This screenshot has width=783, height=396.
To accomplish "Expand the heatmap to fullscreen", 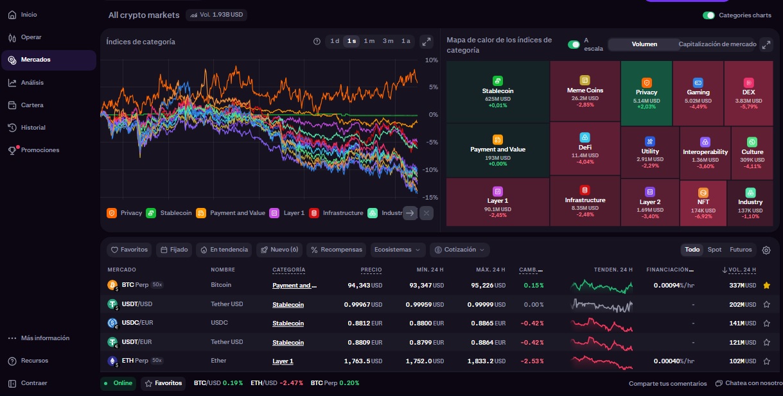I will (766, 44).
